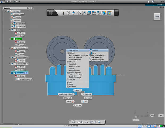Toggle visibility eye of Ears:1
The image size is (165, 128).
(12, 30)
